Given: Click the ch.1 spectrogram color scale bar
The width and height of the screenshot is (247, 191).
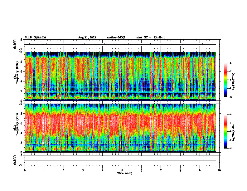Looking at the screenshot, I should click(x=225, y=80).
